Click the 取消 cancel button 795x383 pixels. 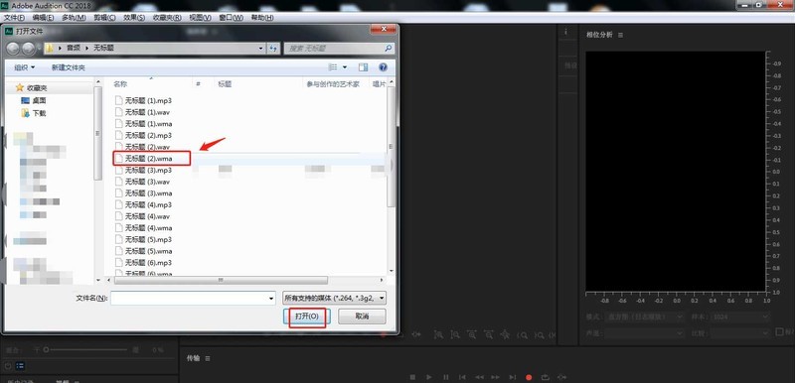pyautogui.click(x=362, y=317)
